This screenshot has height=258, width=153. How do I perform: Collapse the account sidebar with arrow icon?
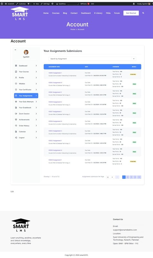15,50
